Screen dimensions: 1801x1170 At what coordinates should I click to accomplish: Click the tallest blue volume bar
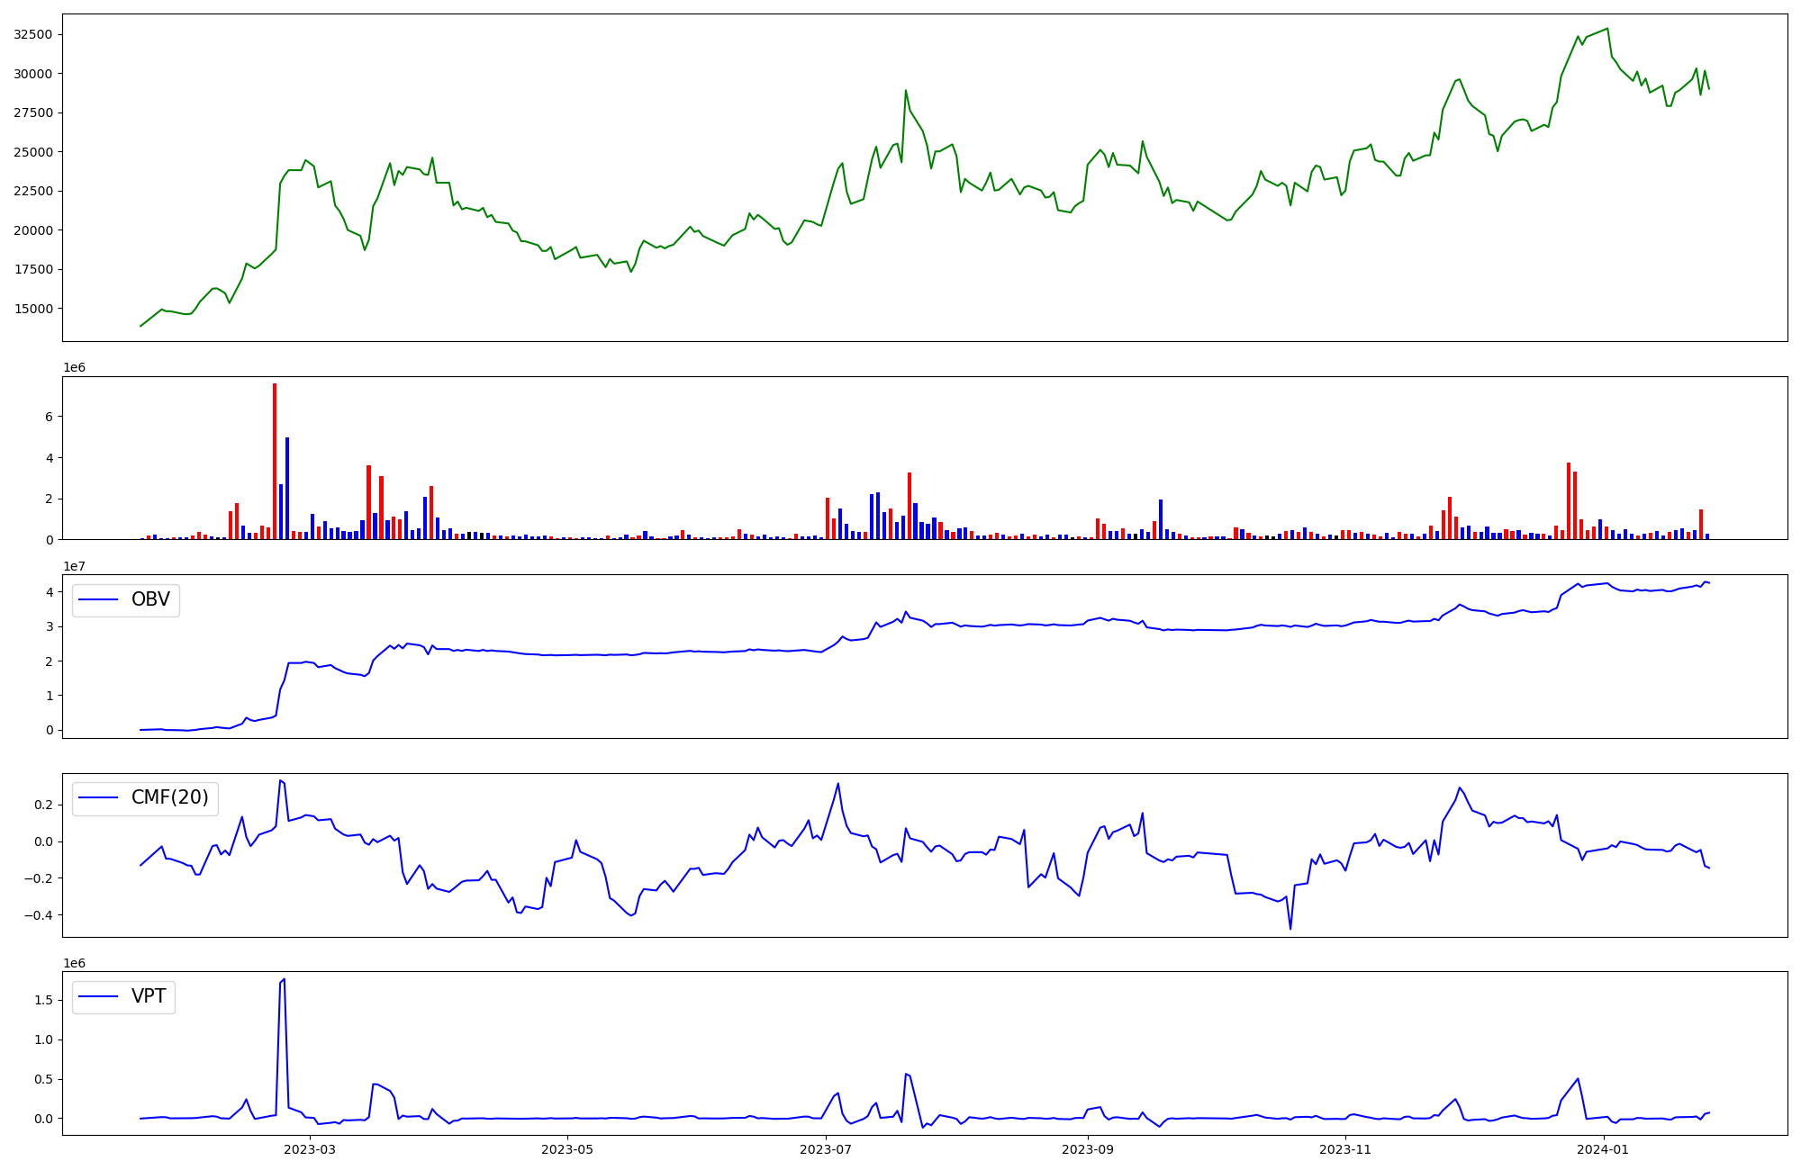pos(287,488)
